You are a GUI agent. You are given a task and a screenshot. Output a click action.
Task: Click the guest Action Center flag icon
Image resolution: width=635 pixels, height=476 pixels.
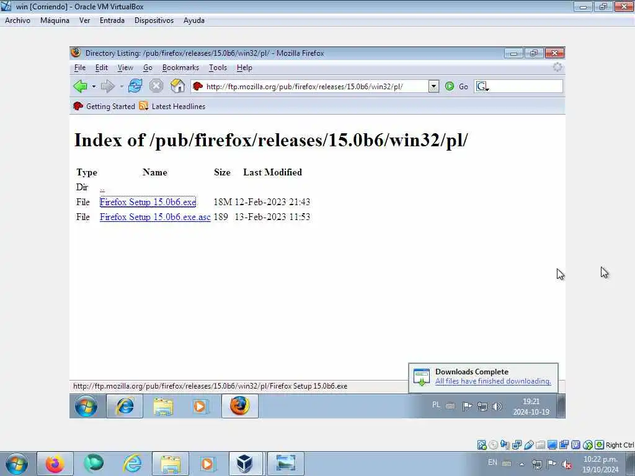tap(467, 407)
